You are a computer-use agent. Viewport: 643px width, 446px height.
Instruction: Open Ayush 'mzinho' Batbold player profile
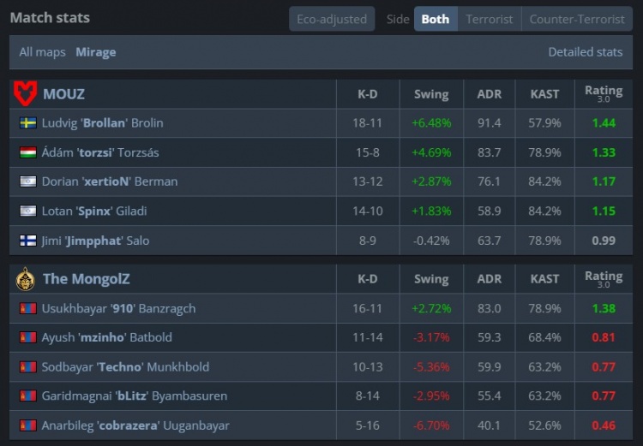pos(106,337)
